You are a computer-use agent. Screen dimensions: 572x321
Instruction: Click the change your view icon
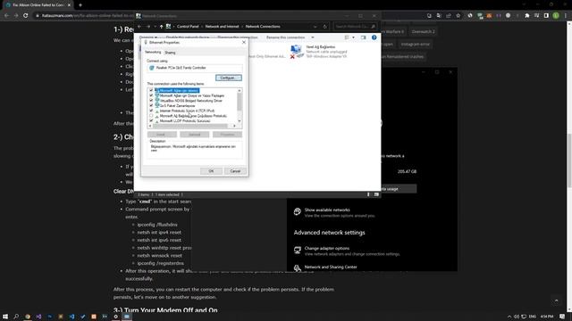tap(347, 37)
